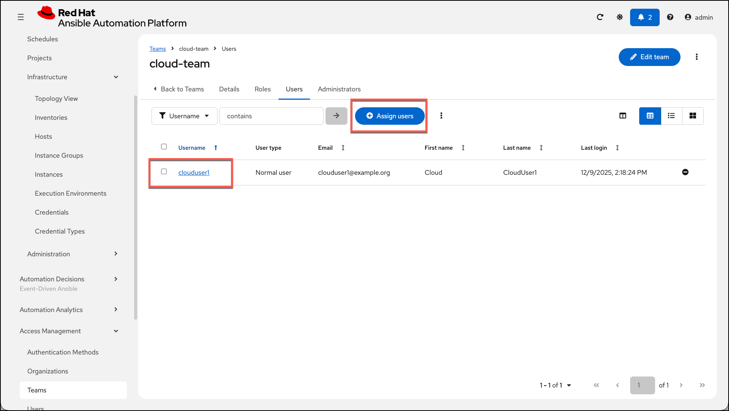The image size is (729, 411).
Task: Open the Administrators tab
Action: [339, 89]
